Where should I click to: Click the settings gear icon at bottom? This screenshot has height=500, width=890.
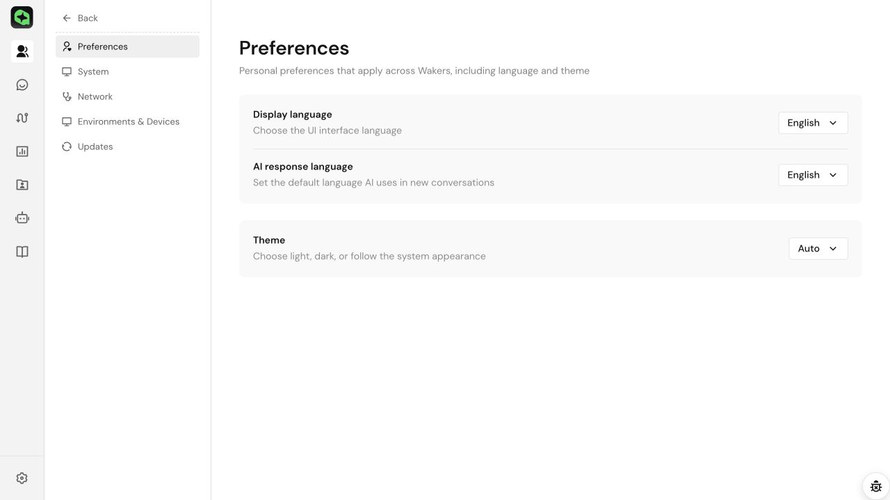tap(22, 478)
